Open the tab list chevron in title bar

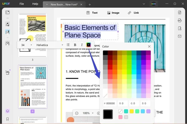pyautogui.click(x=144, y=4)
